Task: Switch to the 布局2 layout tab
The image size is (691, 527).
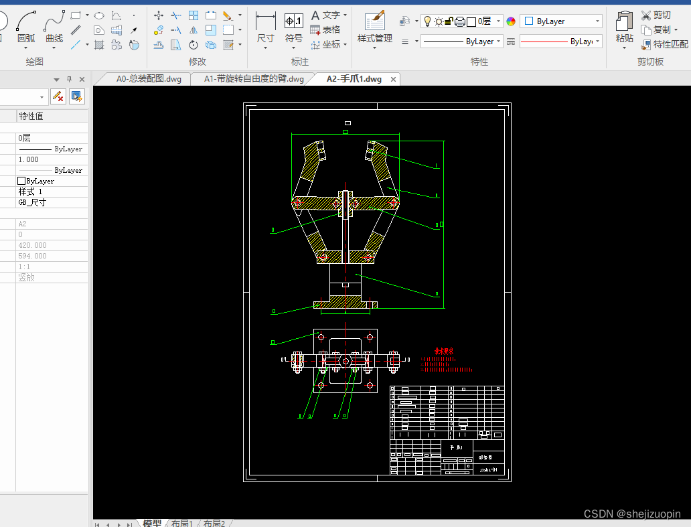Action: [214, 523]
